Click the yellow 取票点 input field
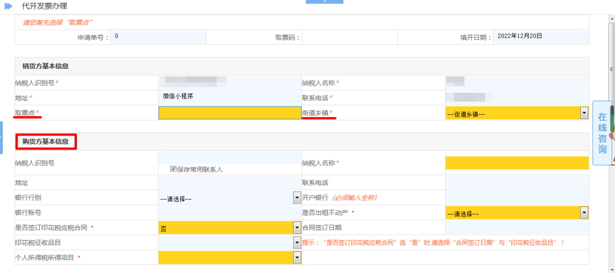 click(x=229, y=113)
